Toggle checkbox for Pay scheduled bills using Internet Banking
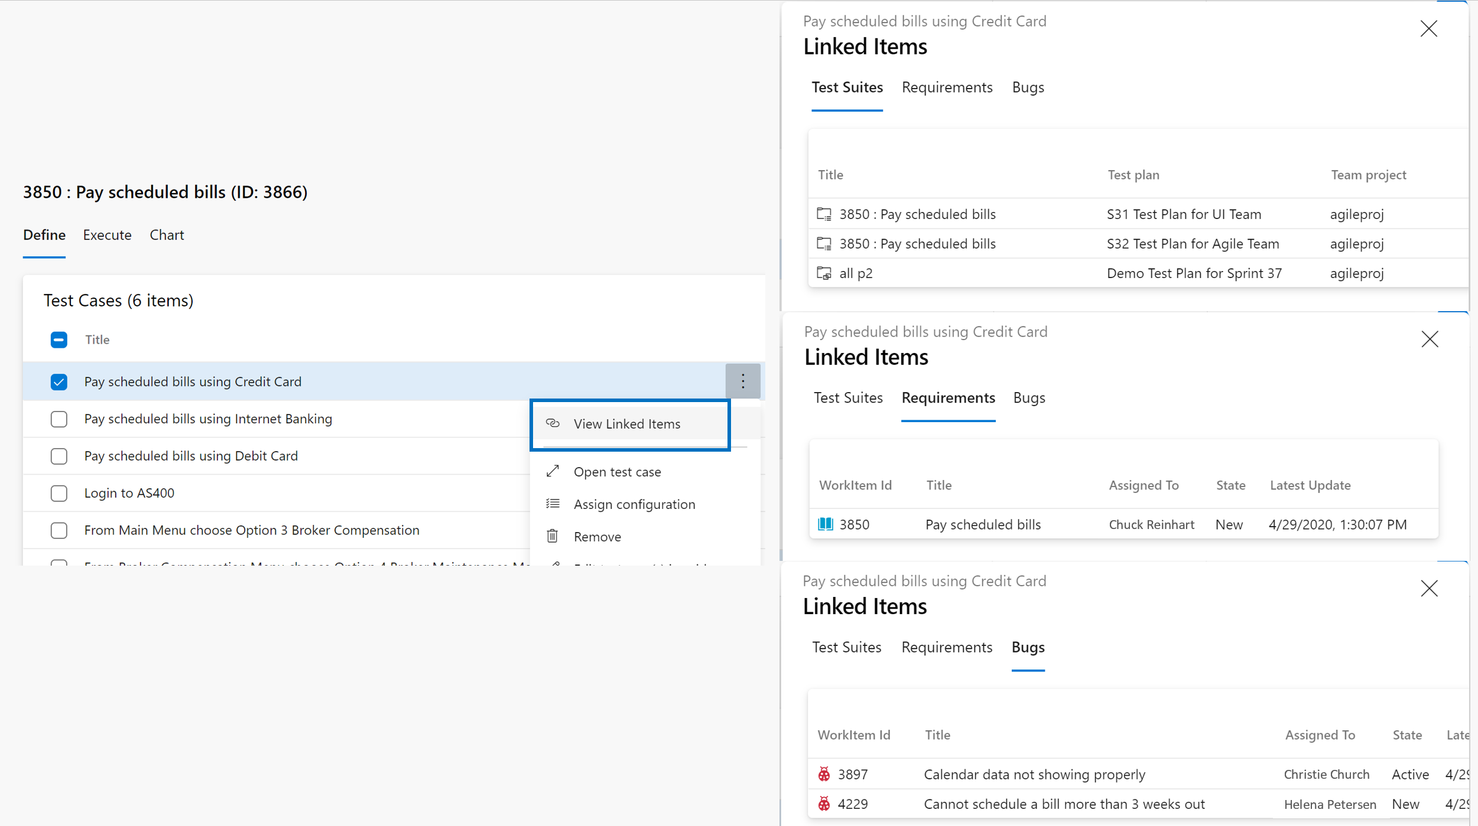Image resolution: width=1478 pixels, height=826 pixels. coord(58,418)
